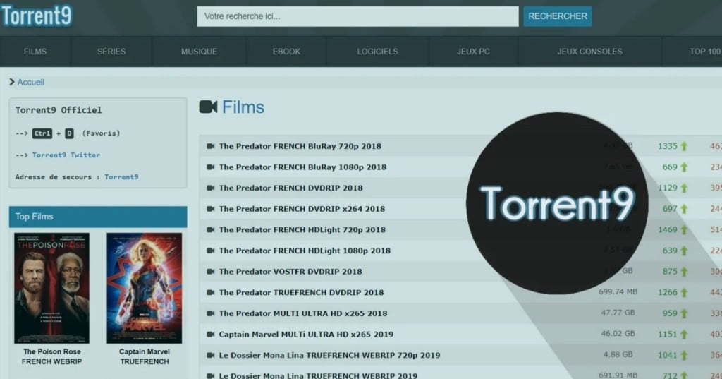
Task: Click the RECHERCHER button
Action: pos(558,16)
